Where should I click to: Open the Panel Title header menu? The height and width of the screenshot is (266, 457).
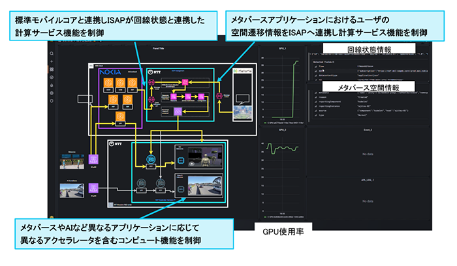point(158,48)
